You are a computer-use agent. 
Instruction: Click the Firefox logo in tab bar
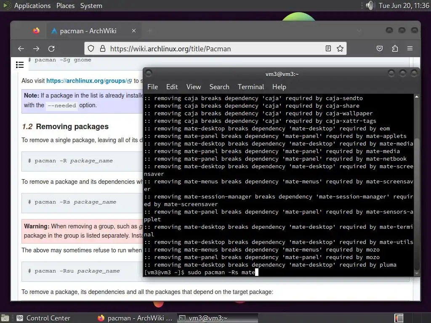coord(36,31)
